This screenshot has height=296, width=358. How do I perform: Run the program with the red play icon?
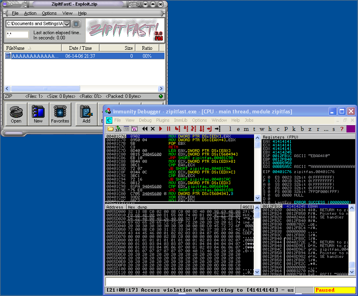point(160,129)
